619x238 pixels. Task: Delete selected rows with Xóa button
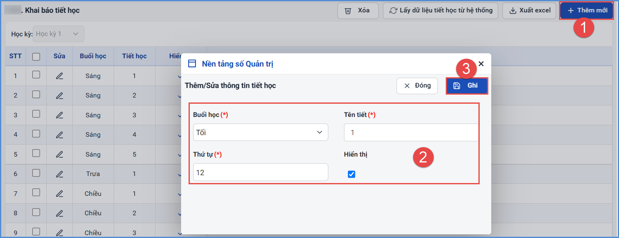pos(358,10)
